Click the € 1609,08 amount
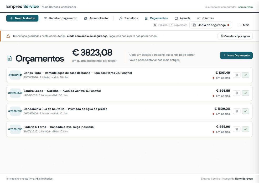This screenshot has width=259, height=183. (x=222, y=109)
